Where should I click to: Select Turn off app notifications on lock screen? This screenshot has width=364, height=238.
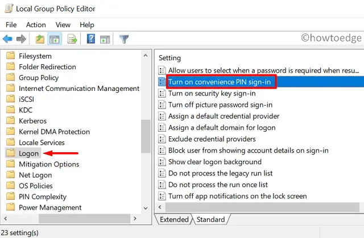(x=238, y=196)
